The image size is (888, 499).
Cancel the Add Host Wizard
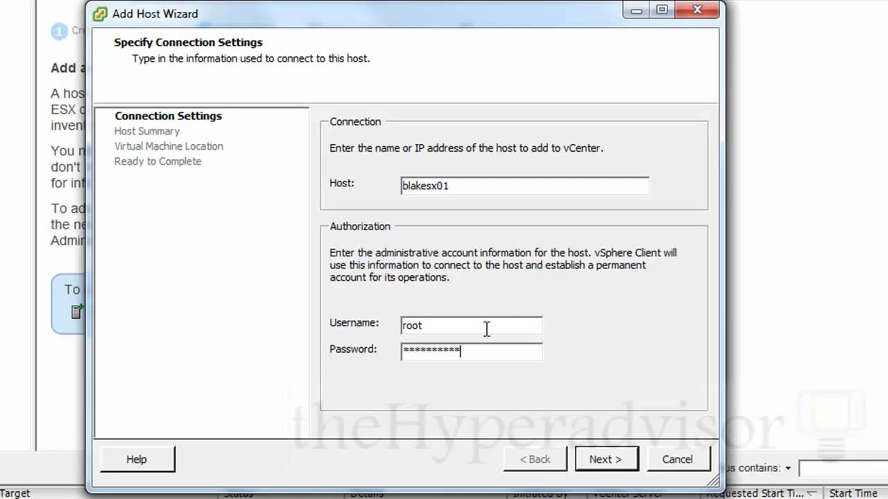pos(678,459)
